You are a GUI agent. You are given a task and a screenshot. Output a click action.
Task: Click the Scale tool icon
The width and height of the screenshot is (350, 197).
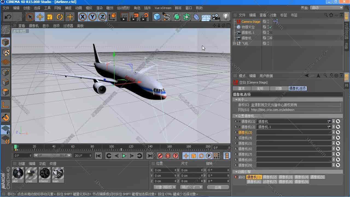point(50,17)
